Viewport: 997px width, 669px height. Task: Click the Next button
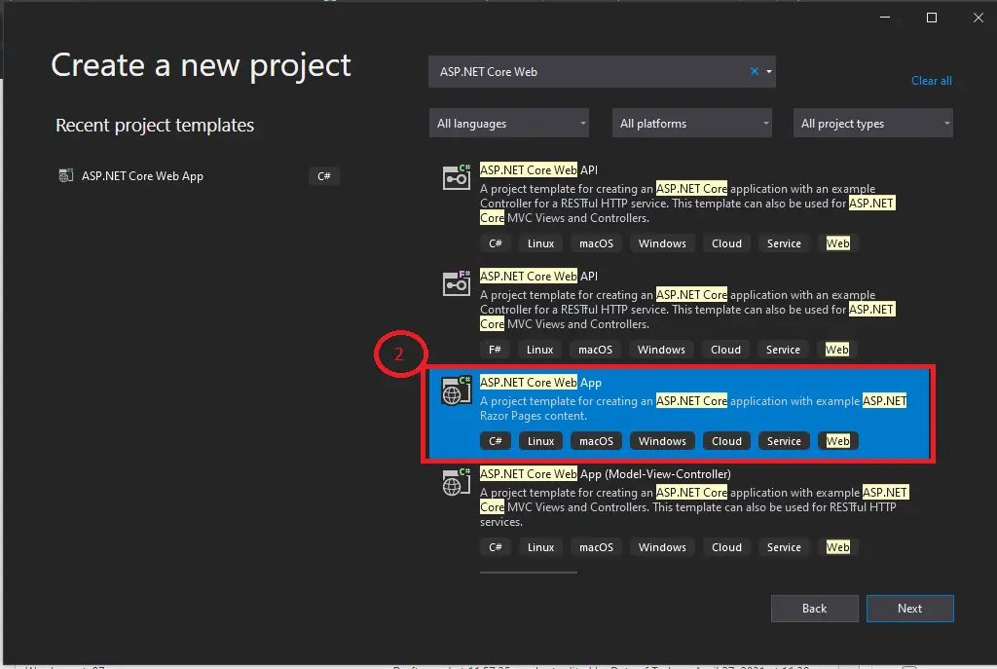pos(910,609)
